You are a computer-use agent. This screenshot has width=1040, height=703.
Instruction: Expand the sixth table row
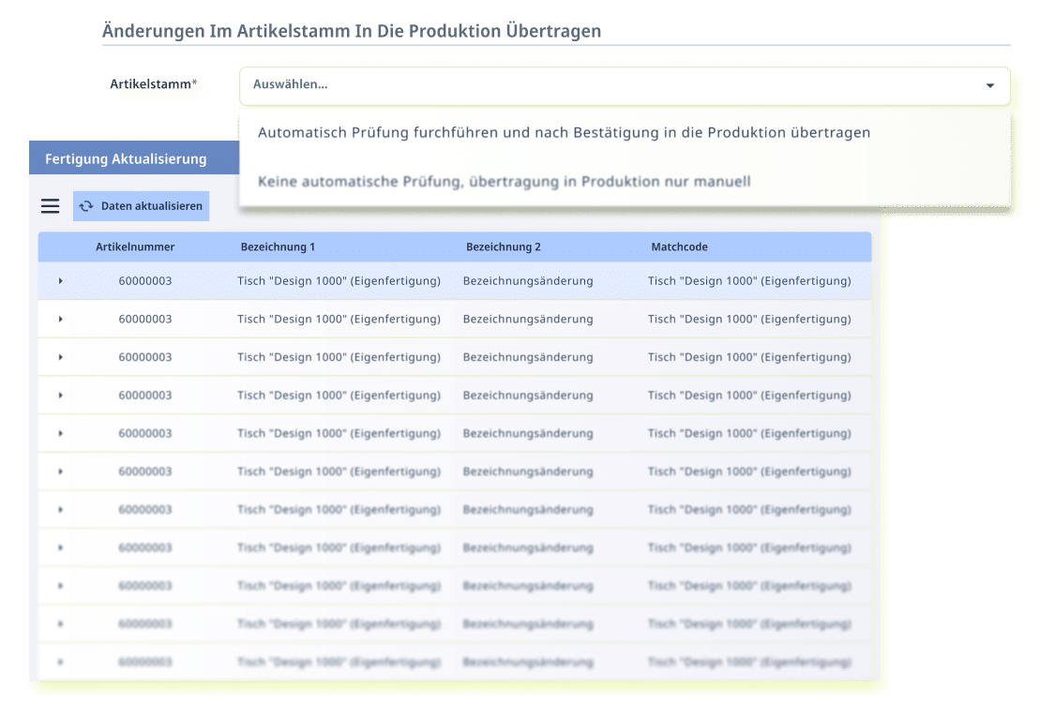(60, 471)
